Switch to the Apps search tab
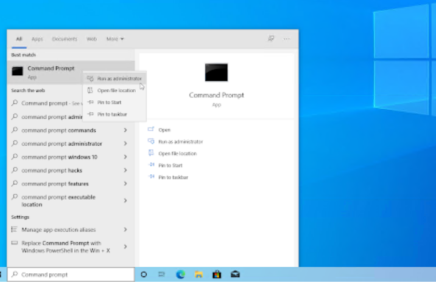436x283 pixels. coord(37,39)
